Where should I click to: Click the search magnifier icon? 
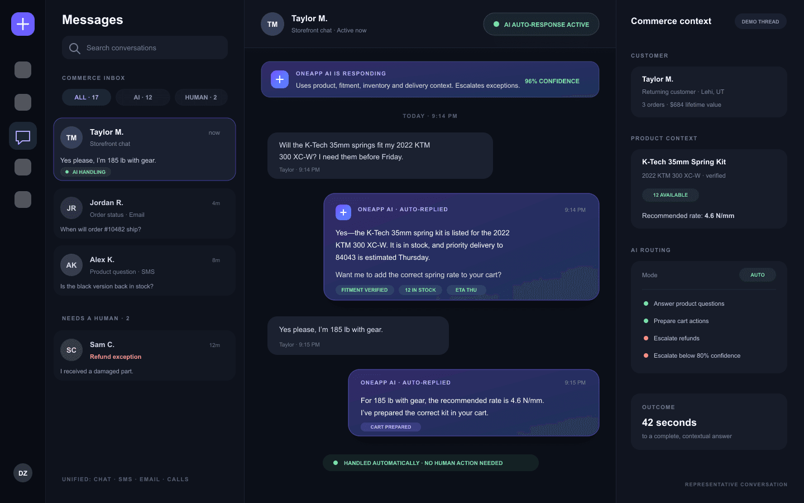[x=74, y=48]
